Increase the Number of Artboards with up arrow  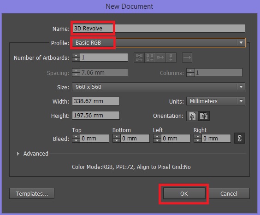(x=76, y=56)
